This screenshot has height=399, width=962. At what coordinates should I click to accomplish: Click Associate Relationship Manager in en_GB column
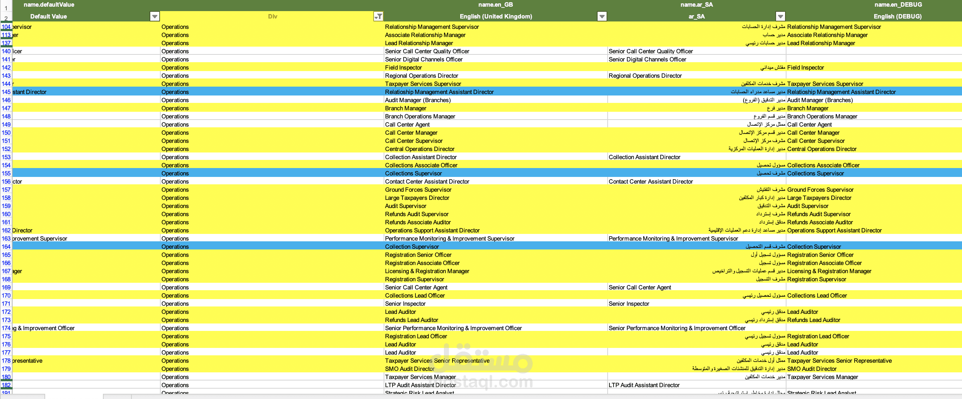point(425,35)
